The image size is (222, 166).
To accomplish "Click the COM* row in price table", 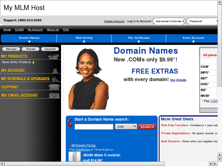I will pos(209,67).
